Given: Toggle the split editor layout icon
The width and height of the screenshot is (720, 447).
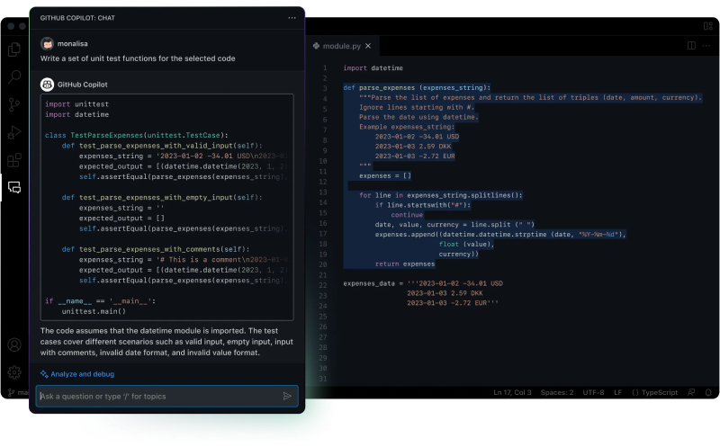Looking at the screenshot, I should (x=691, y=45).
